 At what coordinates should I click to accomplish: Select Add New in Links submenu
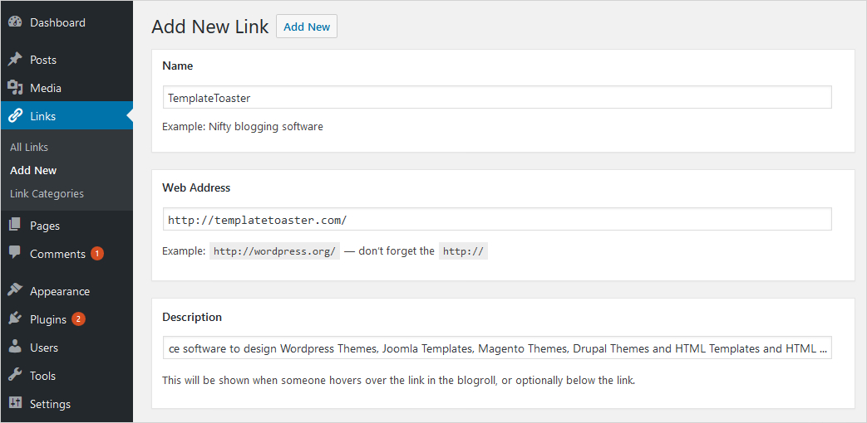click(33, 170)
